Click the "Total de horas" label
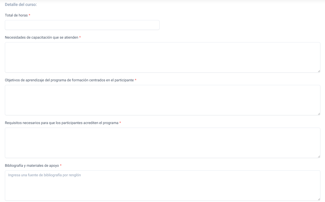325x202 pixels. [x=16, y=15]
